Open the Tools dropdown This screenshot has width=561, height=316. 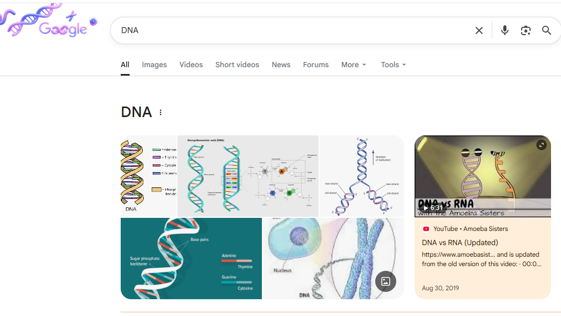[x=394, y=65]
